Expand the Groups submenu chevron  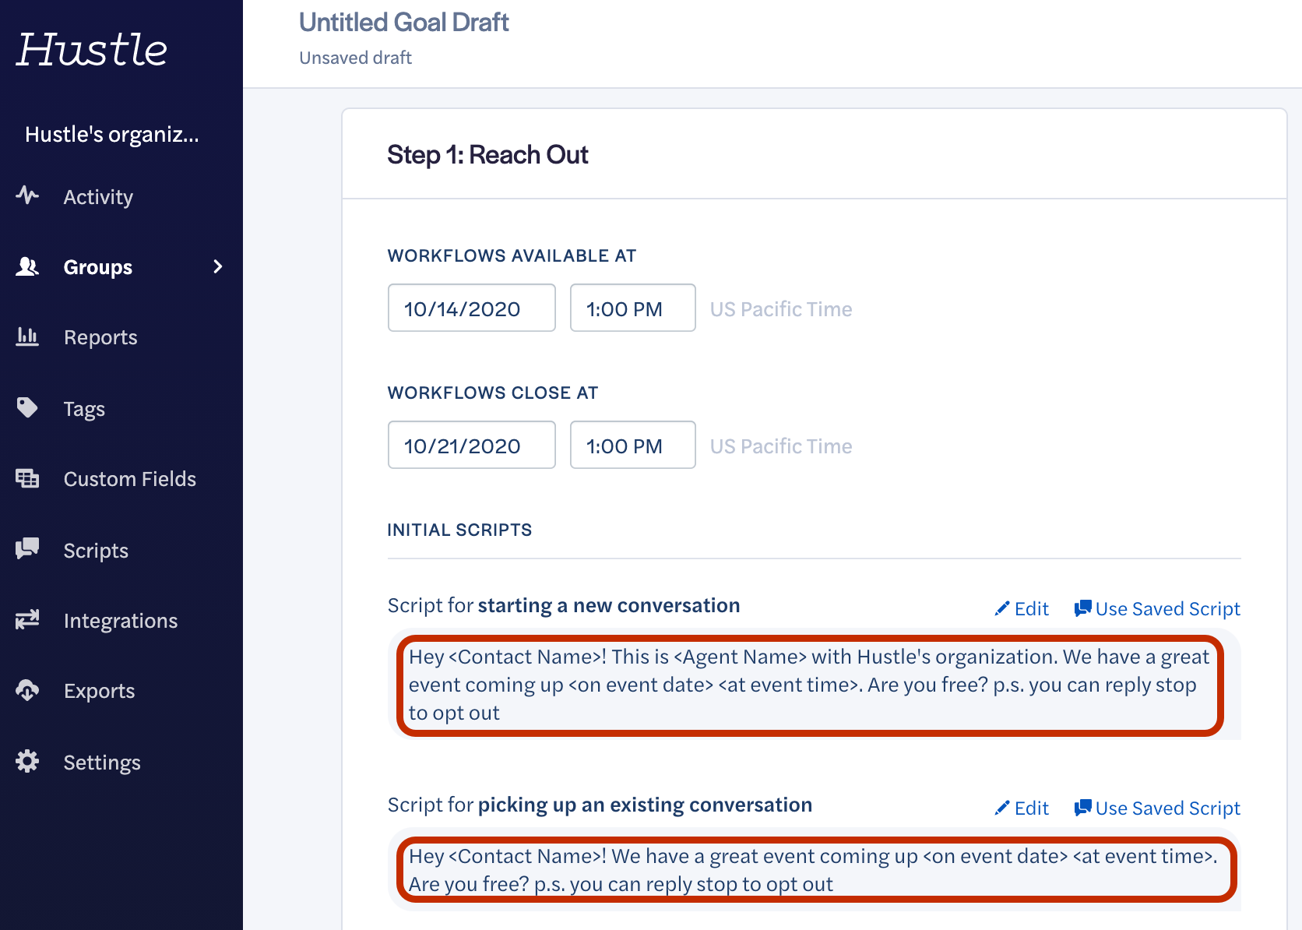point(218,266)
